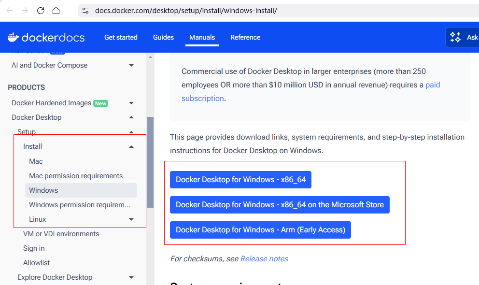The image size is (479, 285).
Task: Open the Install sidebar entry
Action: 32,146
